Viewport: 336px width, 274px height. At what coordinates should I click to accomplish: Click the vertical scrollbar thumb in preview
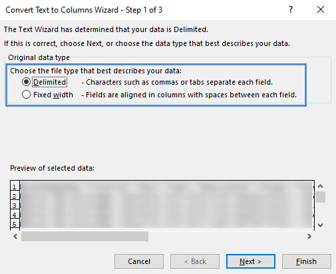coord(320,197)
